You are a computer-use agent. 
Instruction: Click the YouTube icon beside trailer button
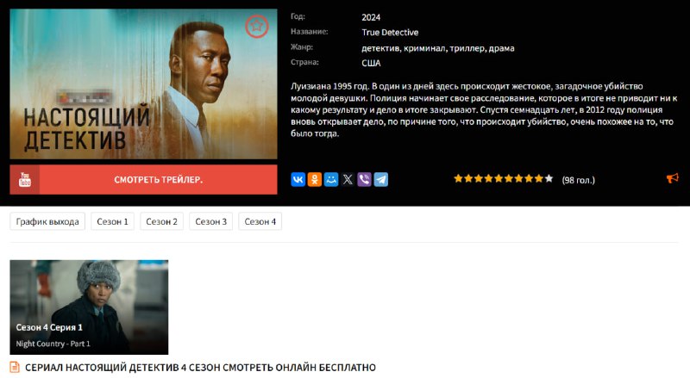[25, 179]
